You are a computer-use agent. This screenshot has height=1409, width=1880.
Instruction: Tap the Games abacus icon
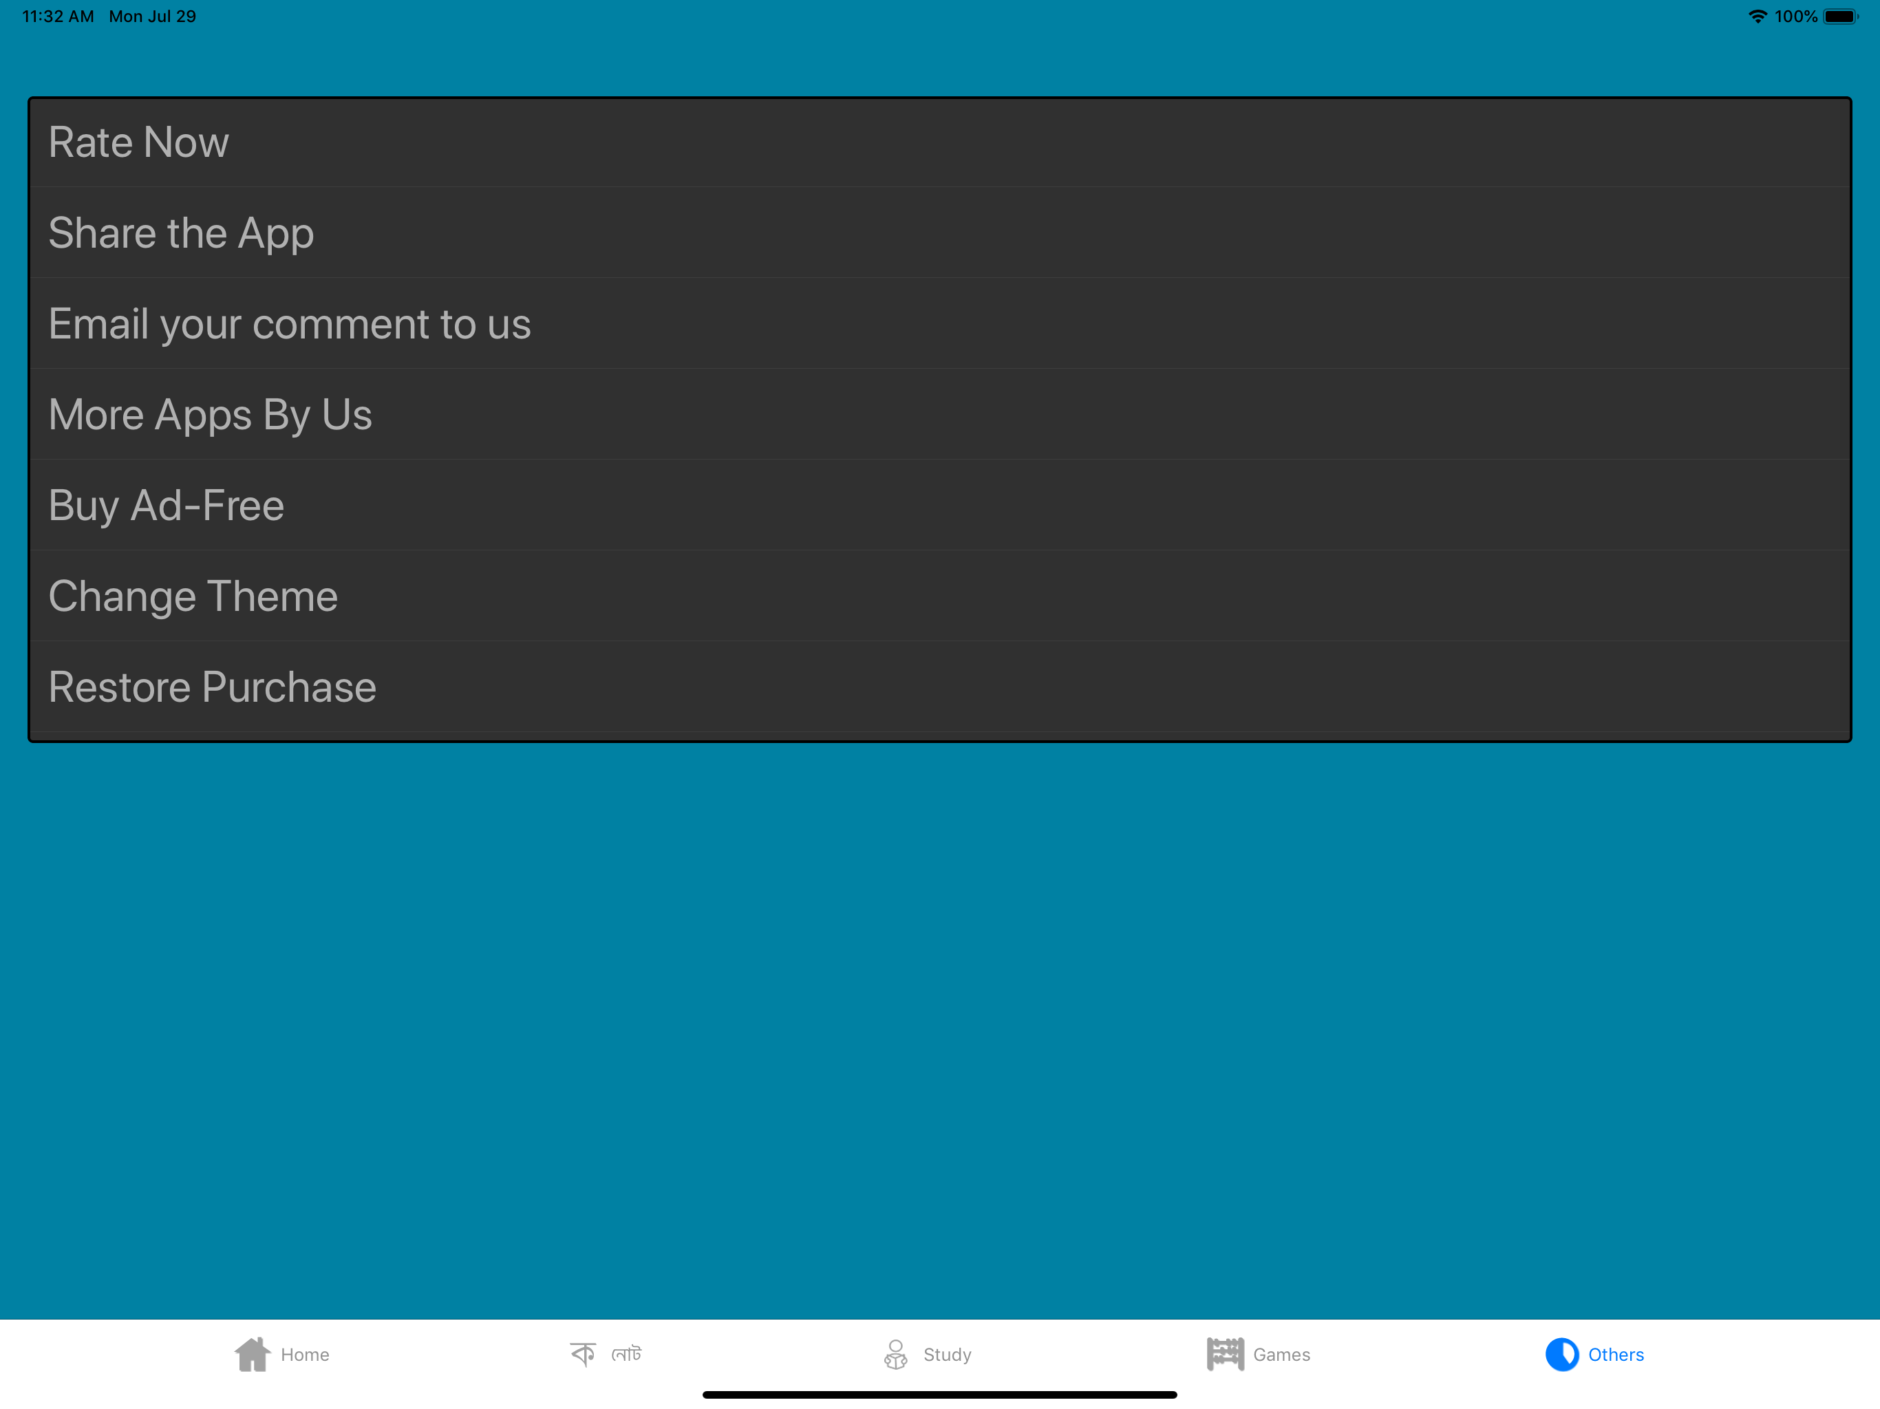[1225, 1354]
